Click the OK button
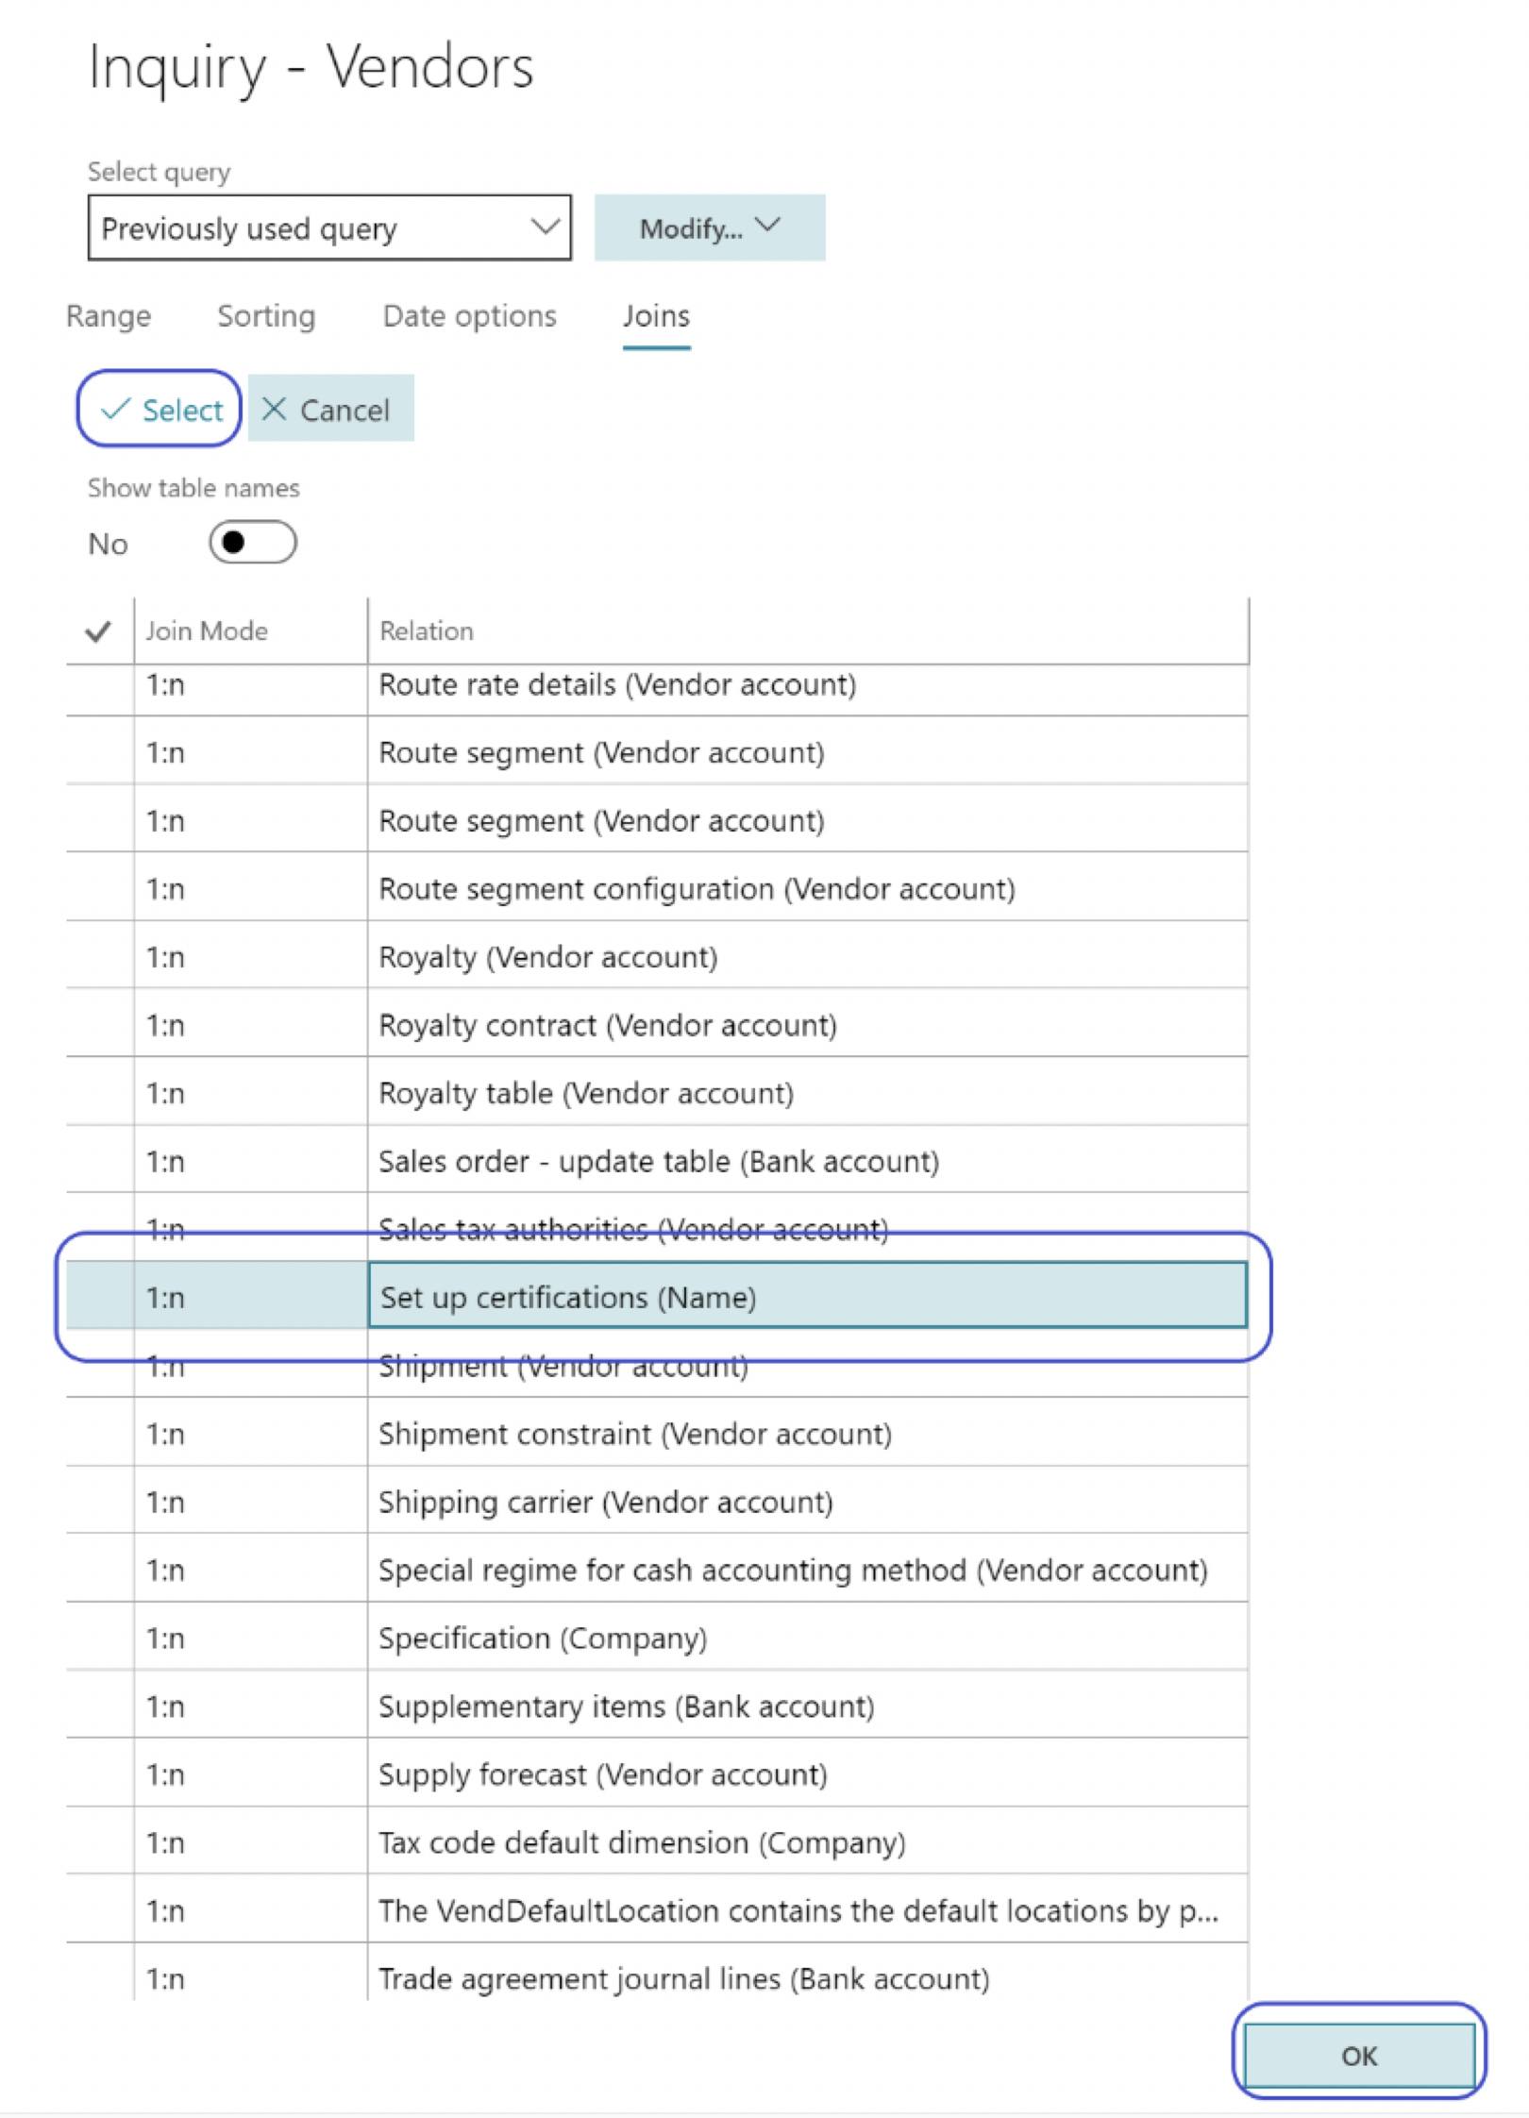 coord(1359,2056)
